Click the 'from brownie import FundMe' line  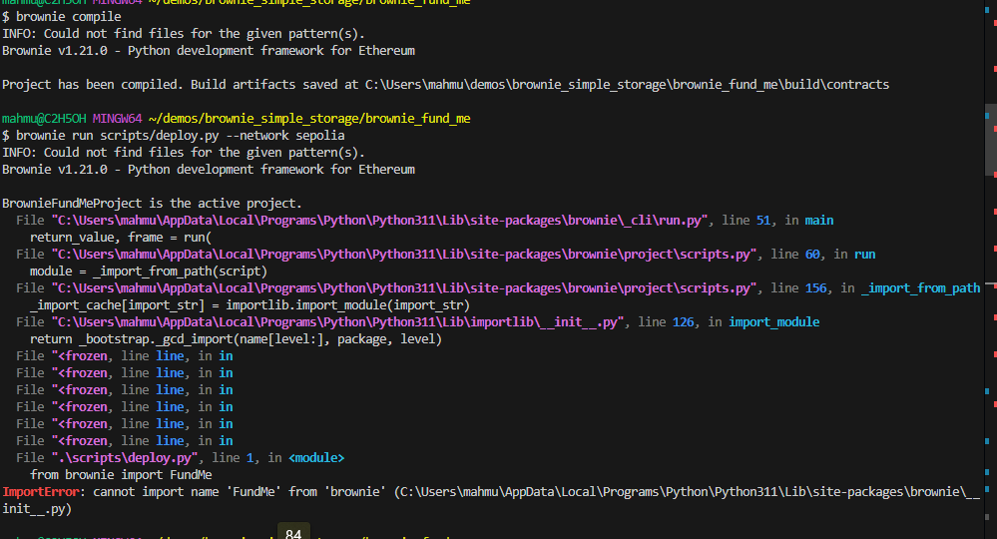[121, 475]
